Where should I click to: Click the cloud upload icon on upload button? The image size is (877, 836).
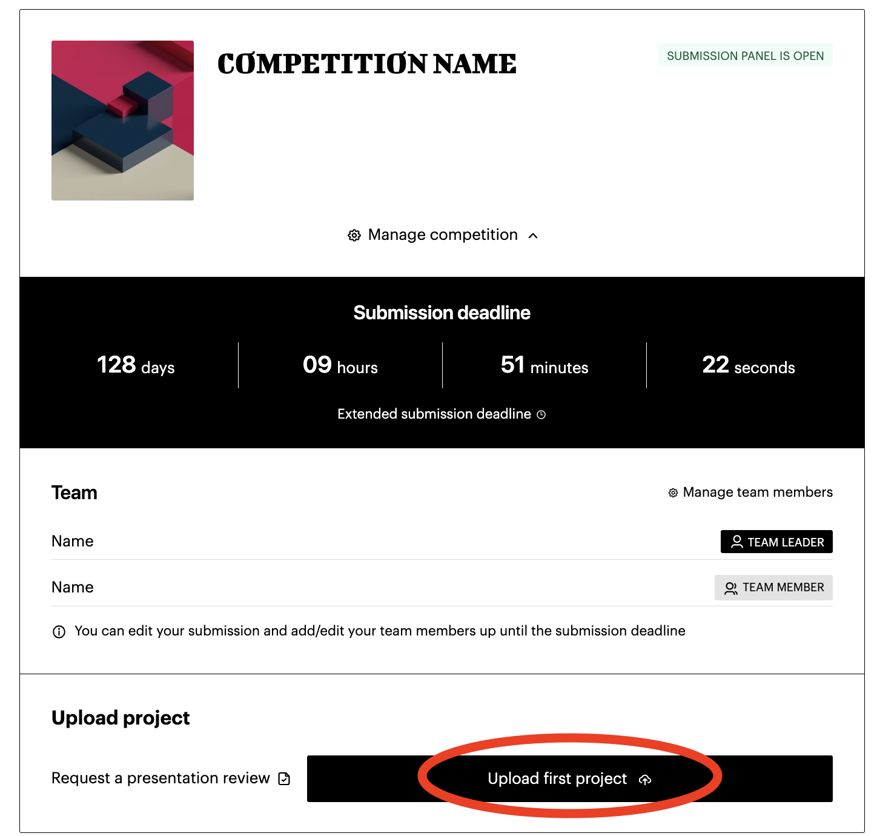point(645,780)
